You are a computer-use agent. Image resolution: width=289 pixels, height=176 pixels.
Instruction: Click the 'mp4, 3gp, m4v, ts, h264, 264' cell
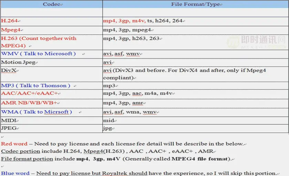[x=196, y=21]
